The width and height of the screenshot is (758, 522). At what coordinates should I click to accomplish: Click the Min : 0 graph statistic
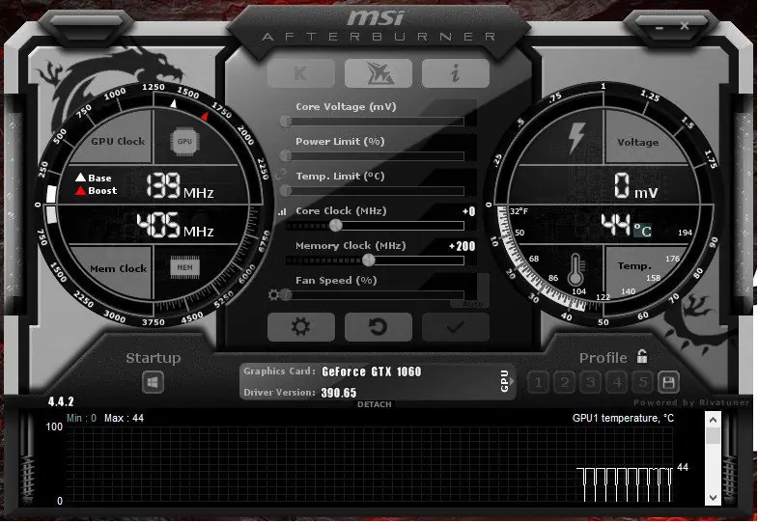click(81, 418)
